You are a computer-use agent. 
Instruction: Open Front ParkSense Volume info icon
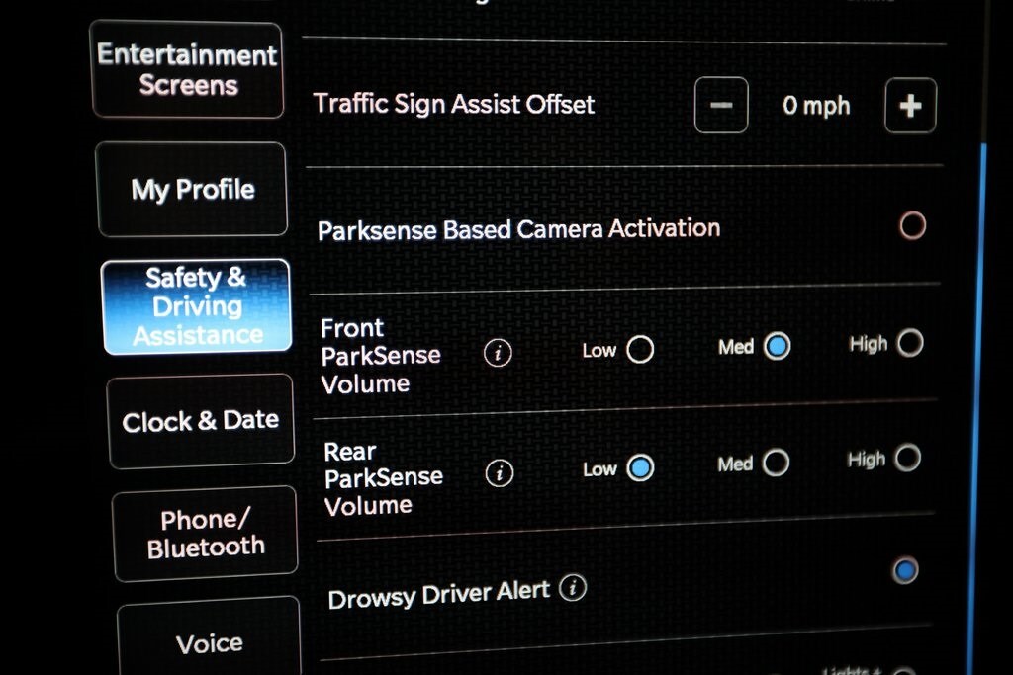[x=498, y=353]
